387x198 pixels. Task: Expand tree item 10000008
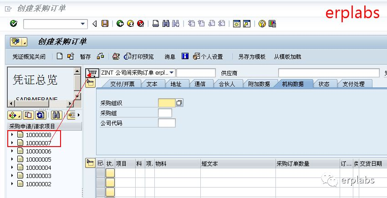12,135
